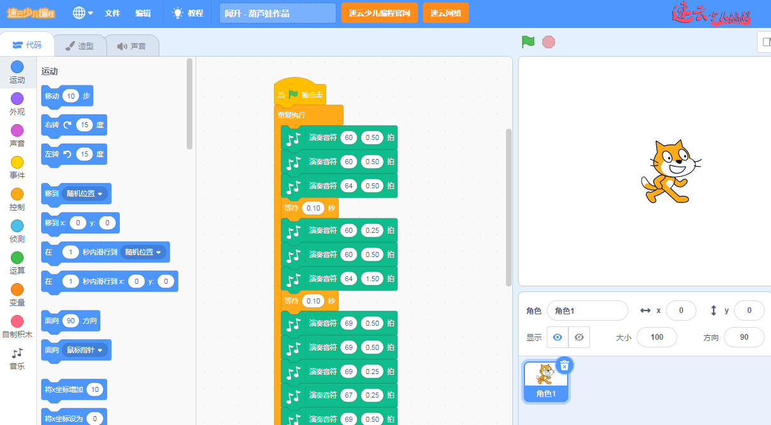The width and height of the screenshot is (771, 425).
Task: Click the 速云少儿编程官网 button
Action: click(379, 13)
